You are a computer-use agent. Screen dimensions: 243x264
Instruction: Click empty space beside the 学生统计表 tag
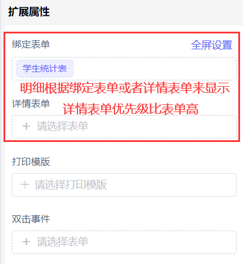pyautogui.click(x=154, y=69)
